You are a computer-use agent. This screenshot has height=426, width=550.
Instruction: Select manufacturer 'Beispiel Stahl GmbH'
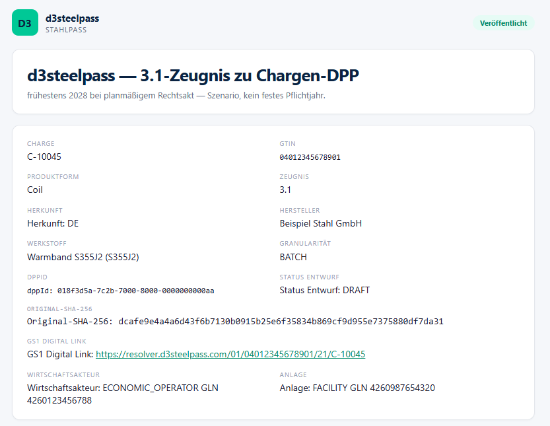click(x=321, y=223)
